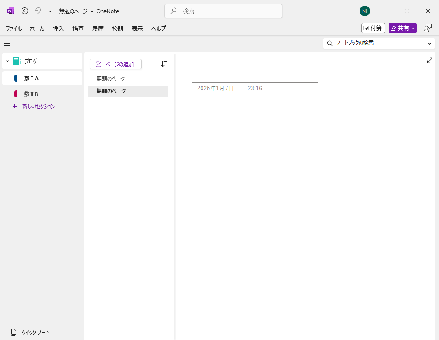Click the undo icon
The image size is (439, 340).
point(38,11)
